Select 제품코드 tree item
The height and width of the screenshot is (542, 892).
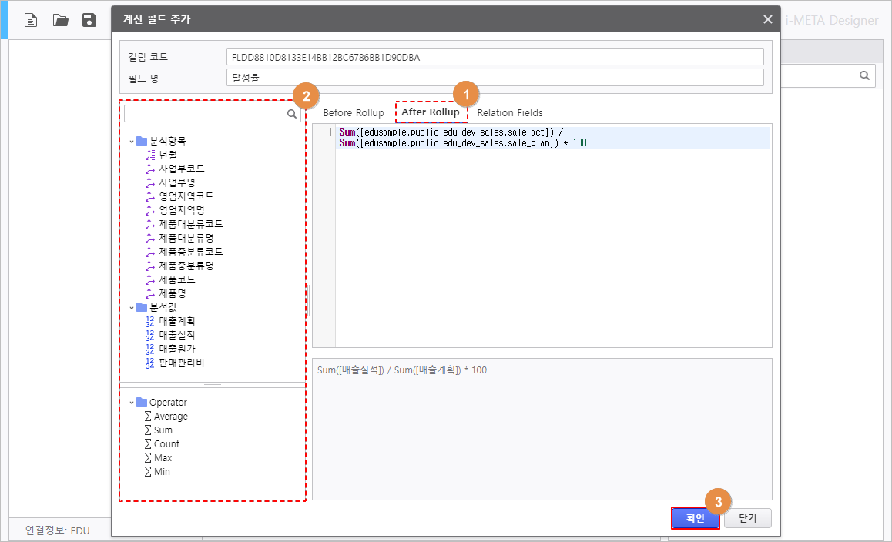177,279
